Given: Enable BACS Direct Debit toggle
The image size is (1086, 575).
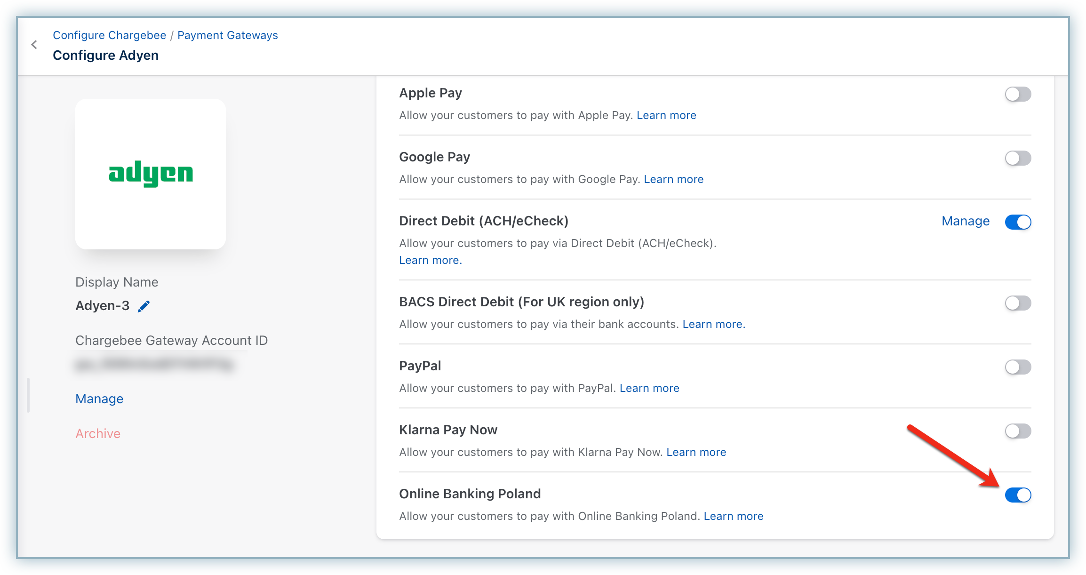Looking at the screenshot, I should click(1018, 303).
